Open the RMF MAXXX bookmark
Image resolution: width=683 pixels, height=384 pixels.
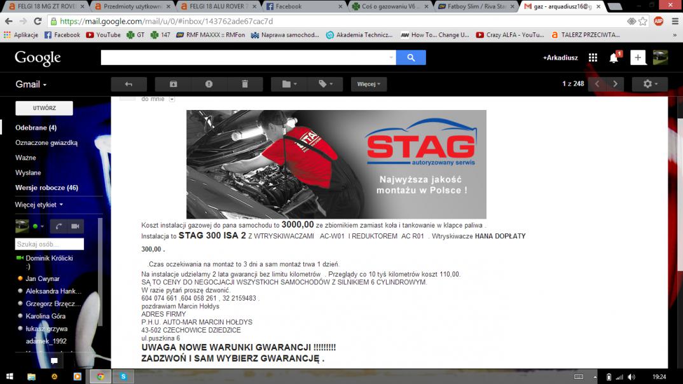point(210,35)
